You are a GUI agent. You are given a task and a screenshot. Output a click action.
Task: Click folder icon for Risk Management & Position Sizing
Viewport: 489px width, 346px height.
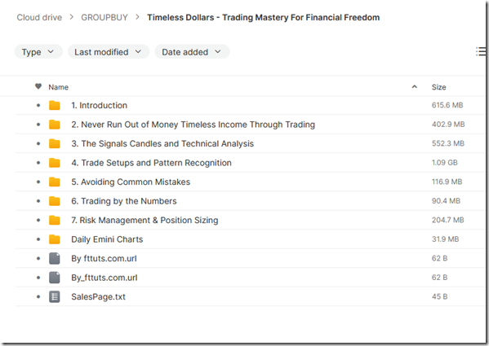55,220
